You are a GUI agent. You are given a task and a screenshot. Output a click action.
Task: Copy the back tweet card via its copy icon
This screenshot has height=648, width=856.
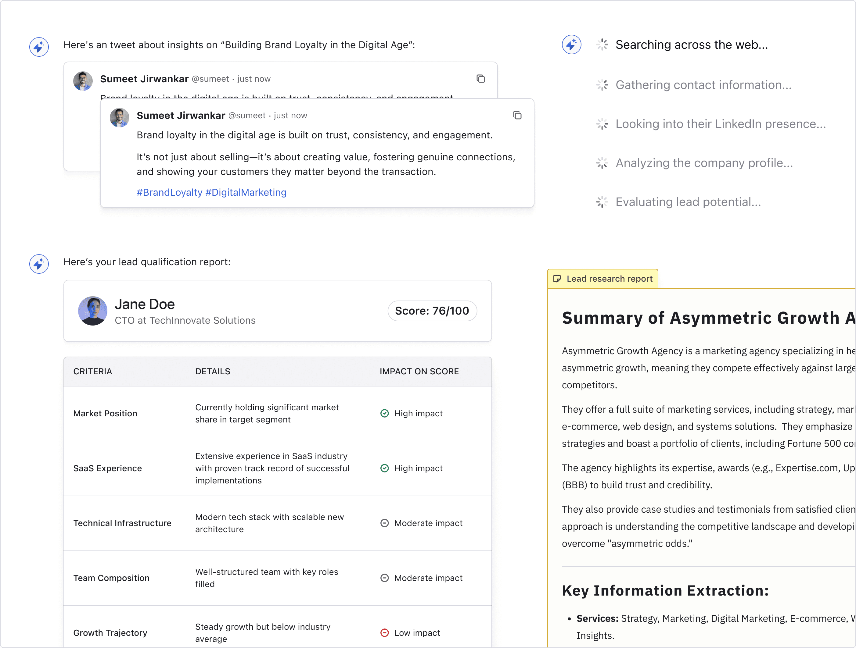point(481,79)
